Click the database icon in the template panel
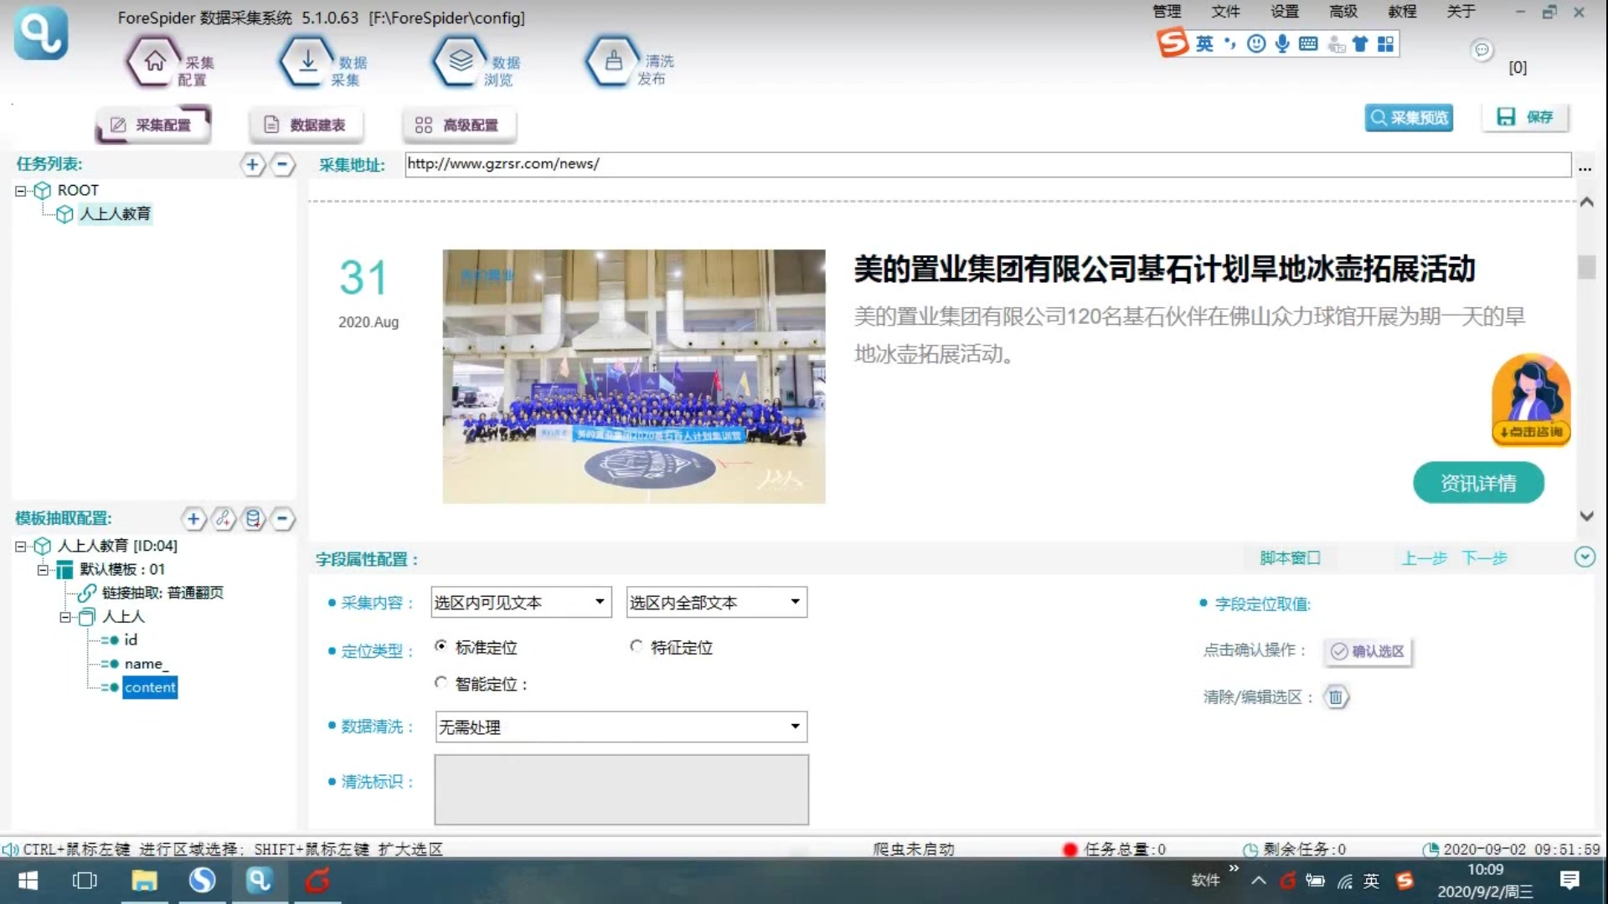1608x904 pixels. 253,519
